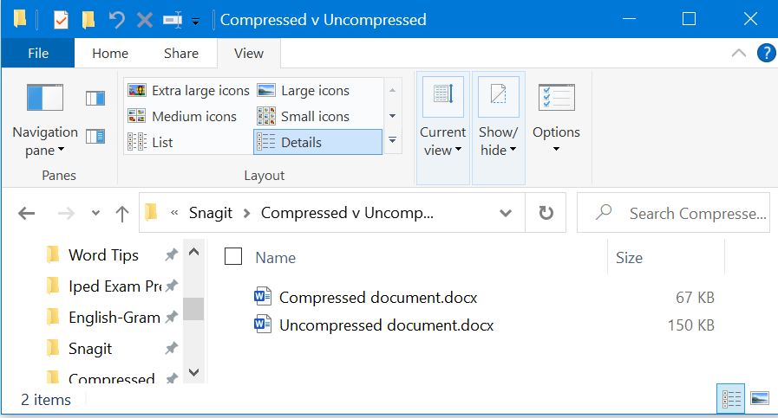Choose Extra large icons layout
This screenshot has height=418, width=778.
(188, 91)
